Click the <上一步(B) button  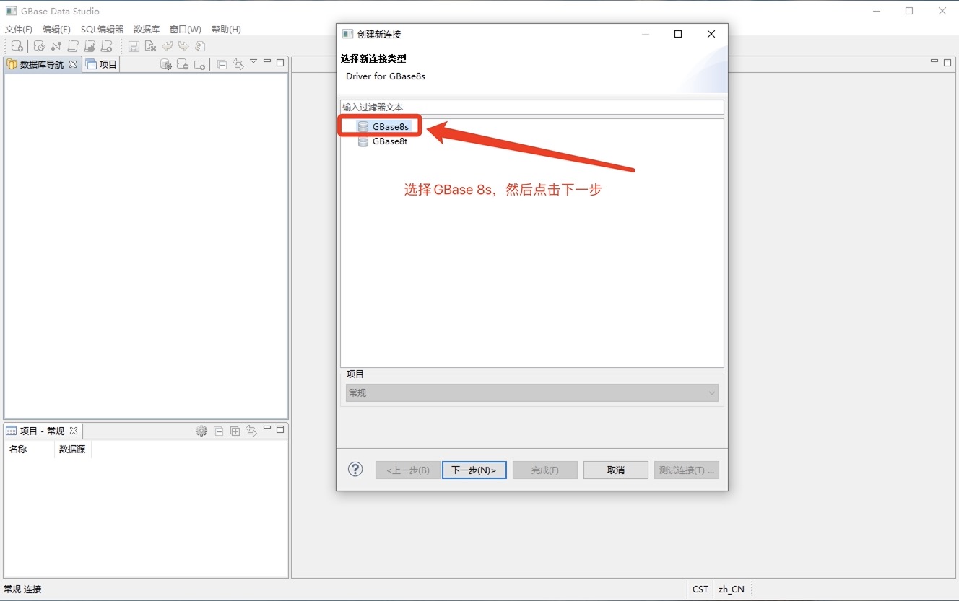pos(408,470)
